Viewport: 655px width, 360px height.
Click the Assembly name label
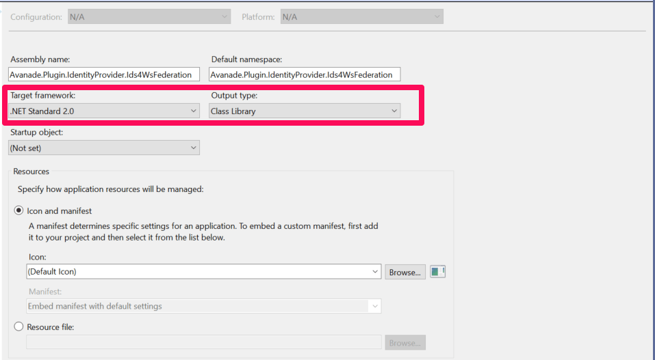[x=40, y=59]
